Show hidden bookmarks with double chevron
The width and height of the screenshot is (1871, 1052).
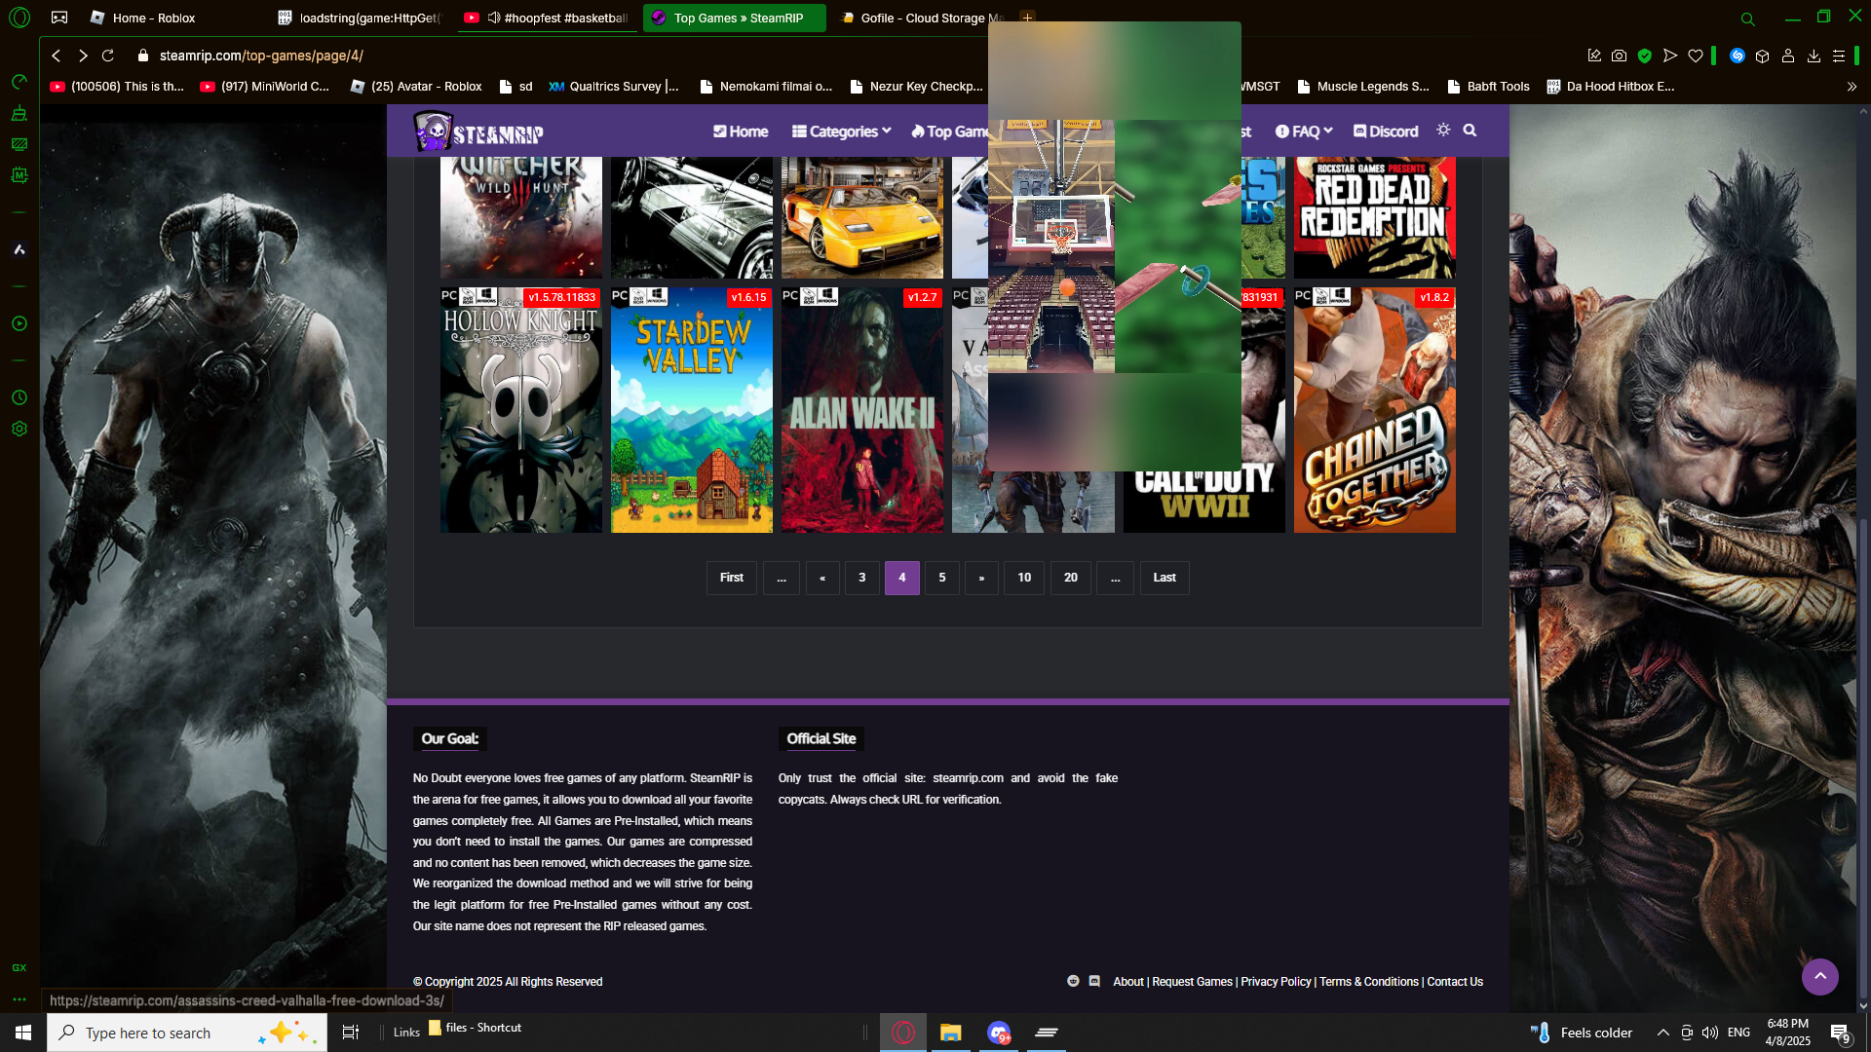(1852, 87)
